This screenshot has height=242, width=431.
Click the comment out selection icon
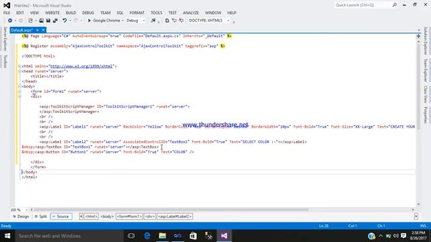(x=174, y=21)
